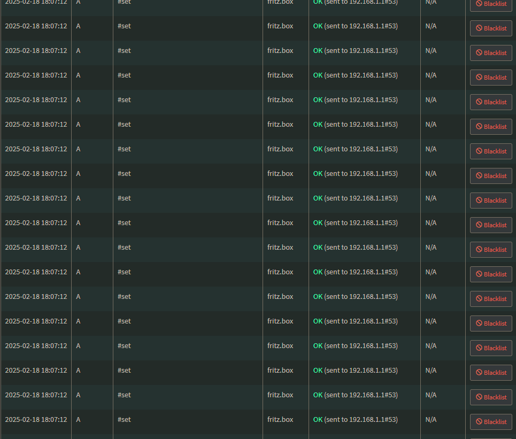Image resolution: width=516 pixels, height=439 pixels.
Task: Click the OK status text in the eleventh full row
Action: [318, 272]
